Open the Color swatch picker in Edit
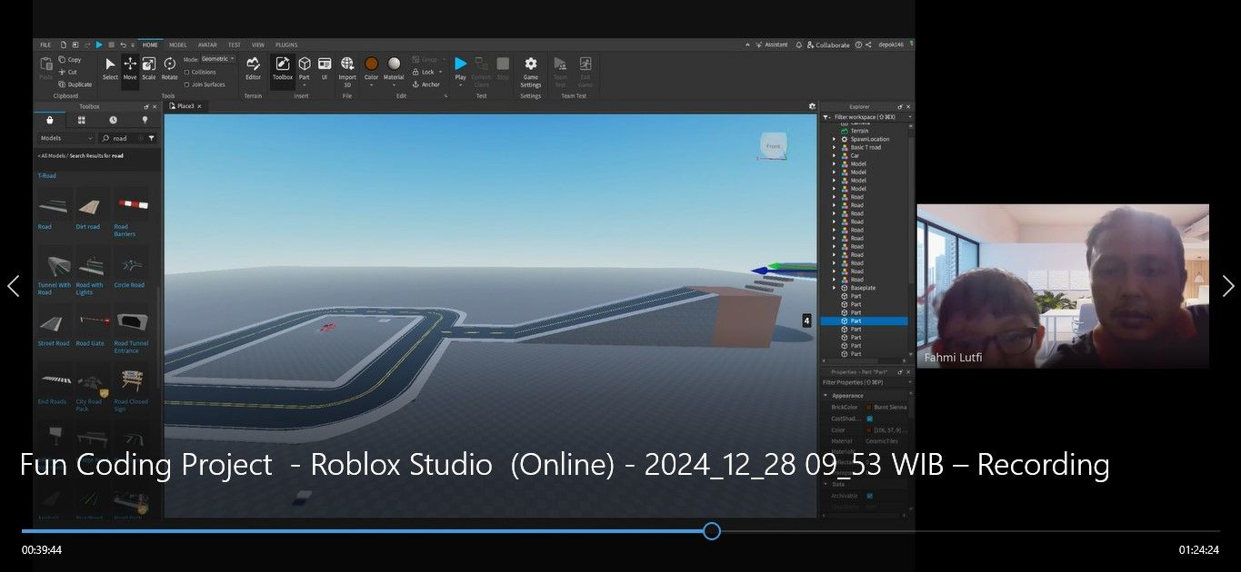 click(x=371, y=68)
